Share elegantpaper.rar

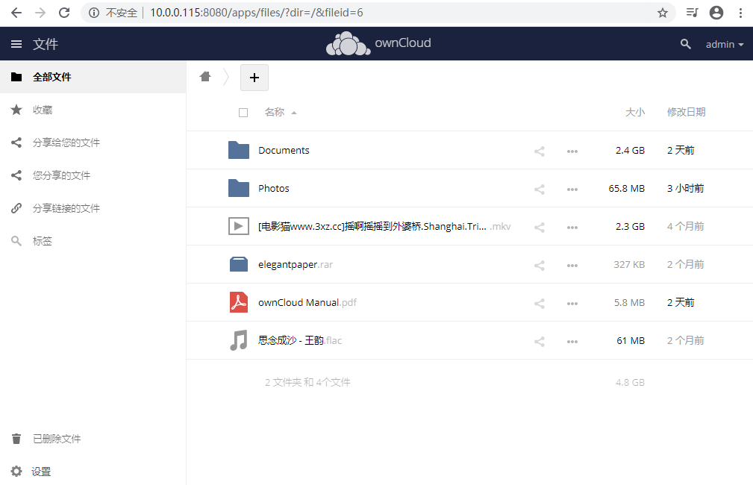(x=540, y=265)
